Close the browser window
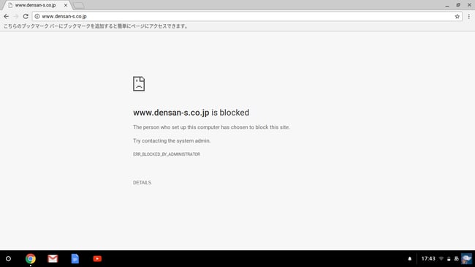Screen dimensions: 475x267 point(469,5)
